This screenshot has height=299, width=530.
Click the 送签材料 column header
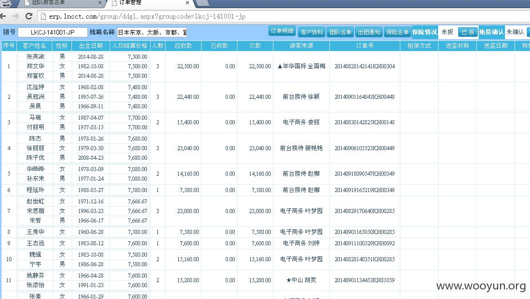tap(457, 46)
